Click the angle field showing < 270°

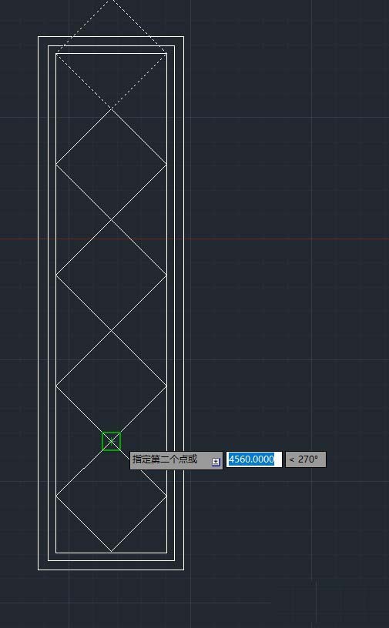(x=306, y=459)
